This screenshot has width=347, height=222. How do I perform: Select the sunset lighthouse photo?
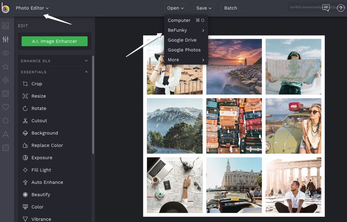pyautogui.click(x=234, y=67)
